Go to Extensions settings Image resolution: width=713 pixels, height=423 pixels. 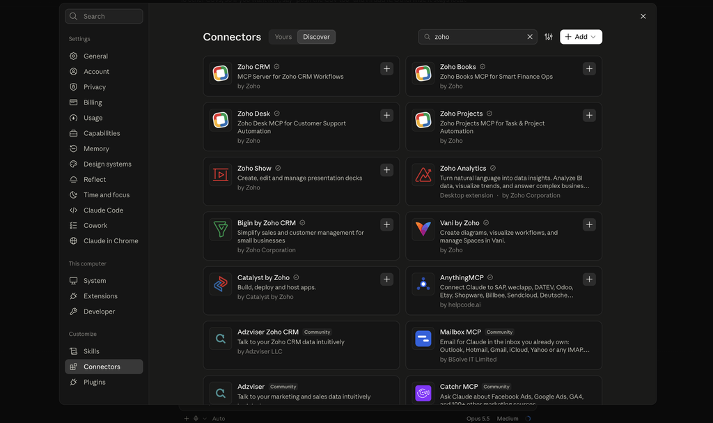[104, 296]
